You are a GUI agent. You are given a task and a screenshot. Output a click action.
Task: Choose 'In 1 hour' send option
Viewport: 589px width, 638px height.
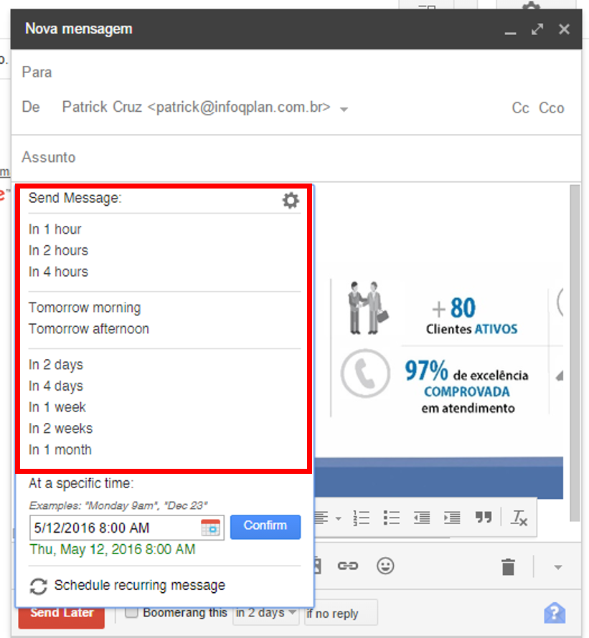pyautogui.click(x=55, y=229)
